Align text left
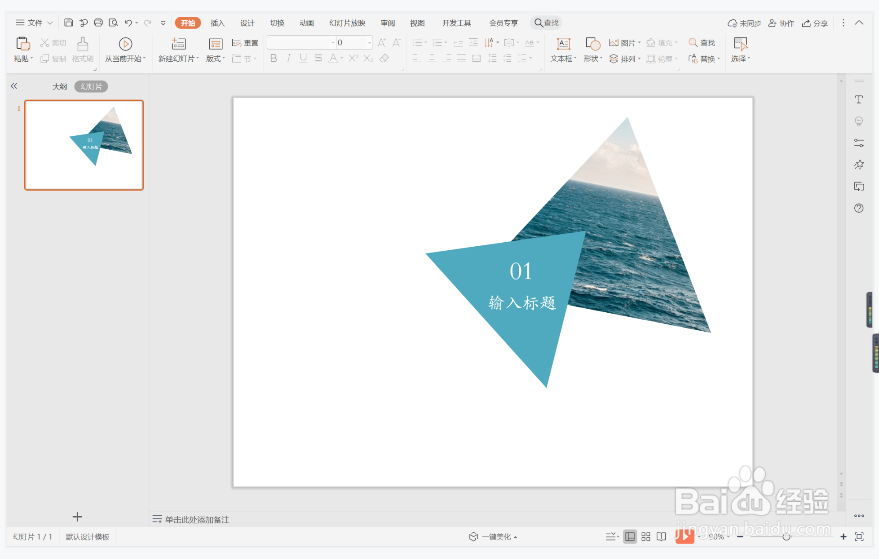Image resolution: width=879 pixels, height=559 pixels. tap(417, 58)
